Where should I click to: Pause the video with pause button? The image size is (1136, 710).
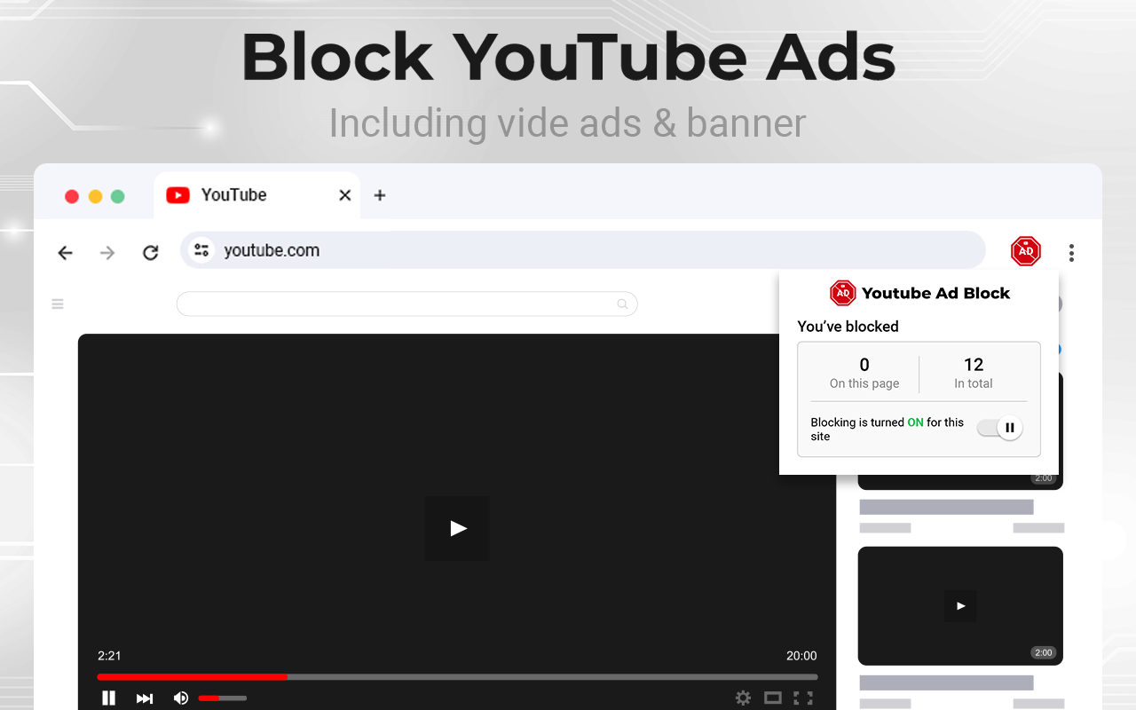point(108,698)
